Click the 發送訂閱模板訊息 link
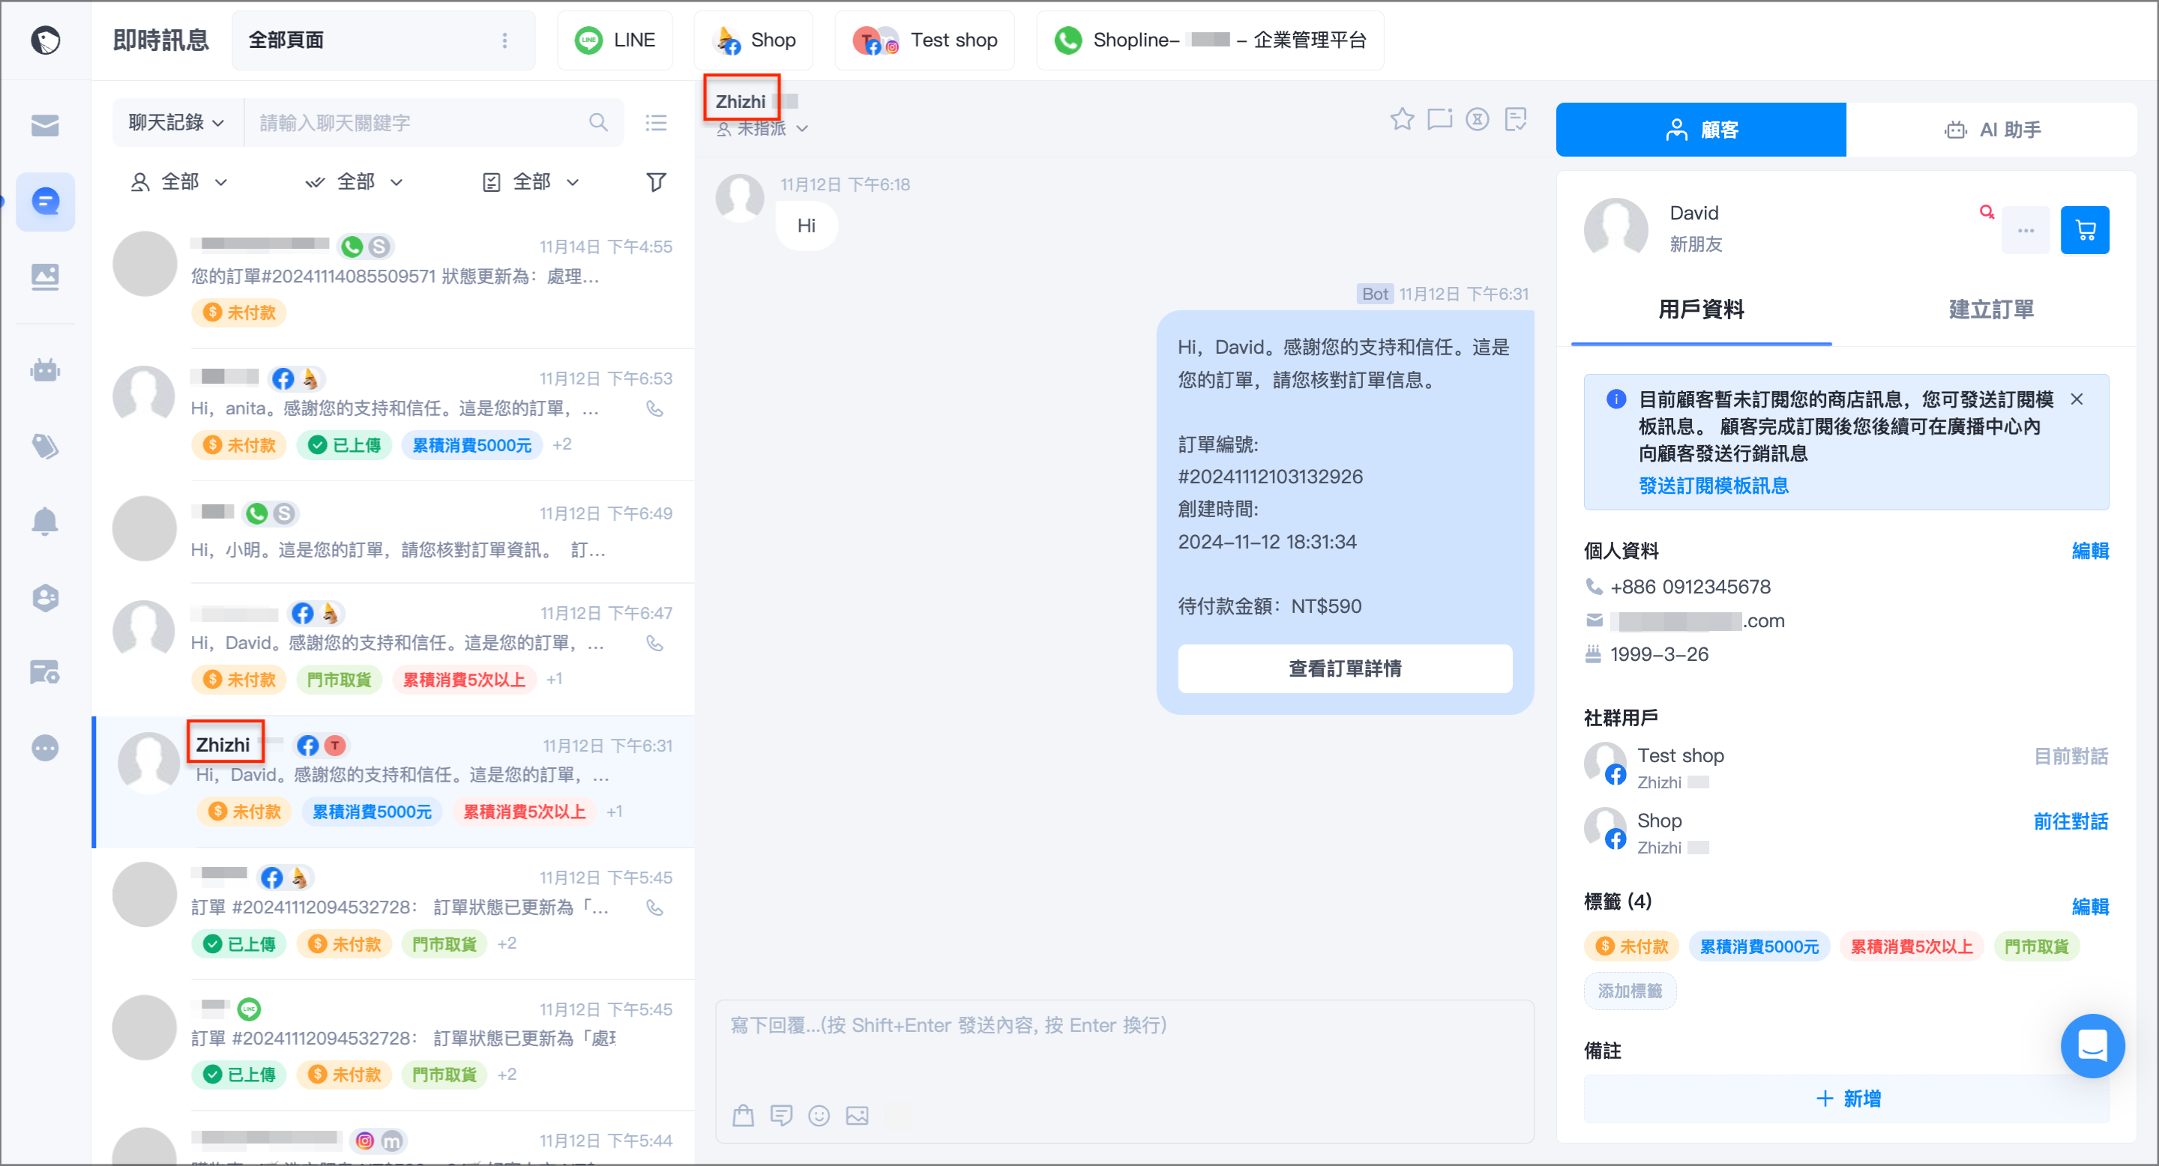The height and width of the screenshot is (1166, 2159). click(x=1713, y=486)
